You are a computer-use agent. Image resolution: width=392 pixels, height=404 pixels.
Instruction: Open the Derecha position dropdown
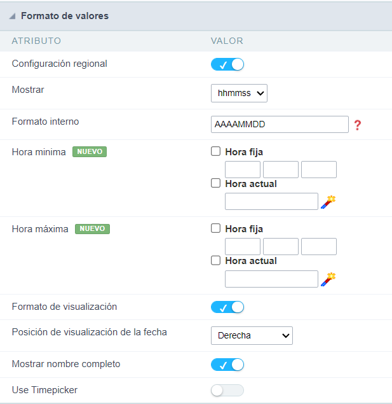[252, 335]
